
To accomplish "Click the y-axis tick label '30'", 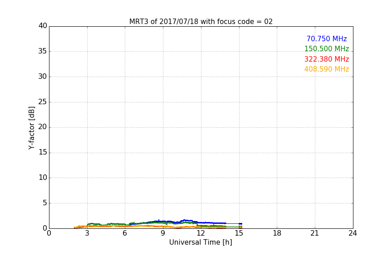I will 43,77.
